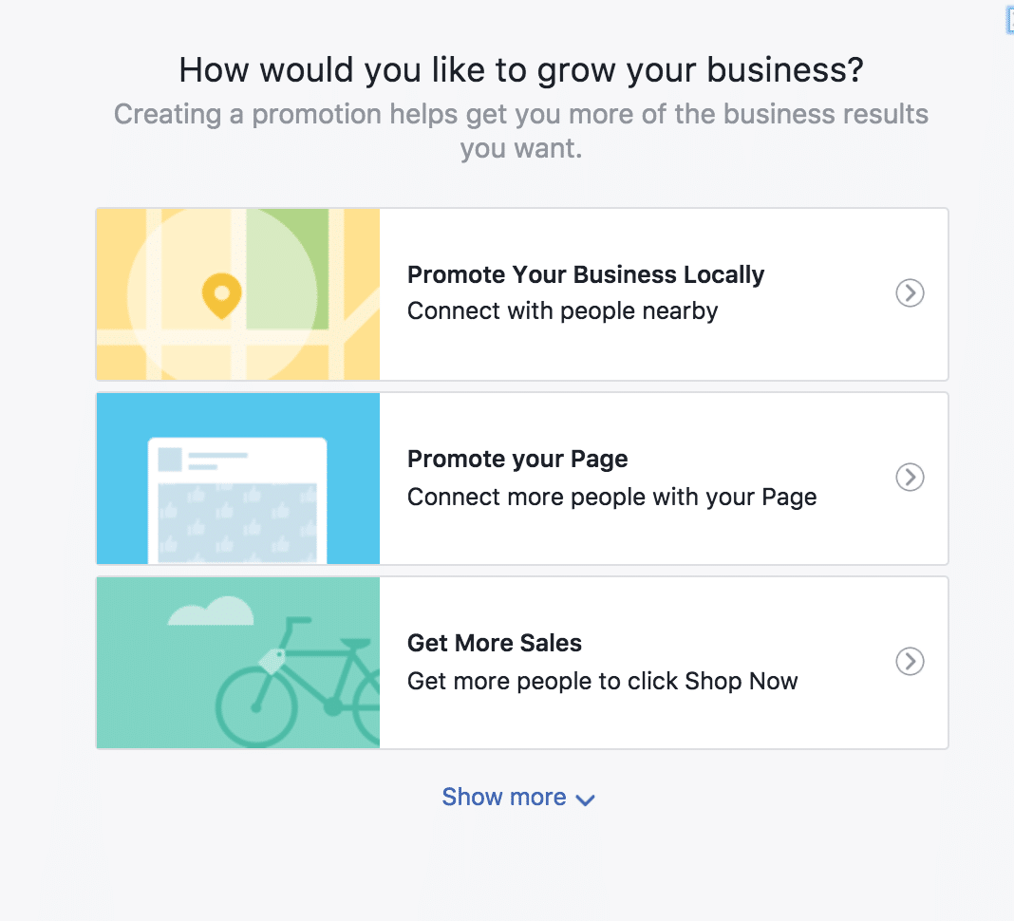Screen dimensions: 1014x921
Task: Click the Connect with people nearby text
Action: click(563, 311)
